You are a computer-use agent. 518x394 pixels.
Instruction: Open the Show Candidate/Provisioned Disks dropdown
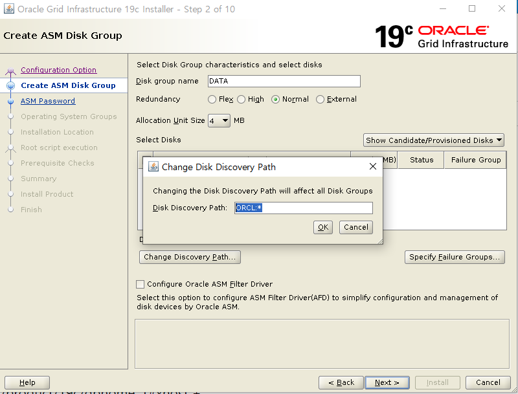pyautogui.click(x=433, y=140)
